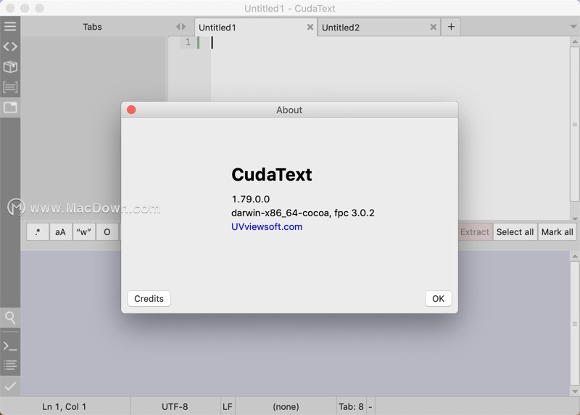Open the hamburger menu in sidebar
580x415 pixels.
(10, 26)
